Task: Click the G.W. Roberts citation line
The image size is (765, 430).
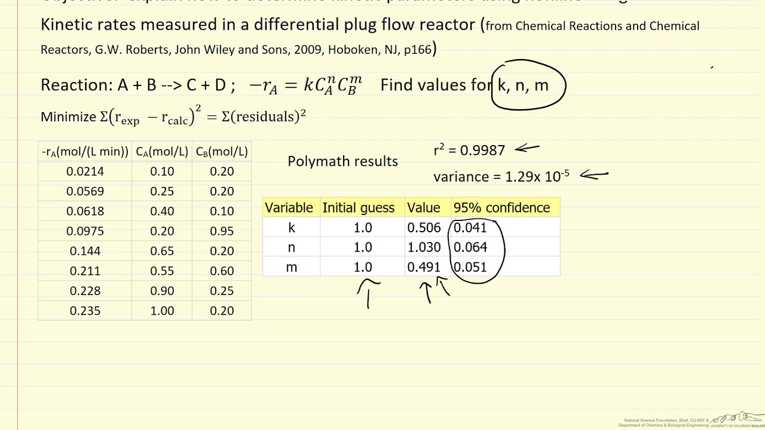Action: coord(238,50)
